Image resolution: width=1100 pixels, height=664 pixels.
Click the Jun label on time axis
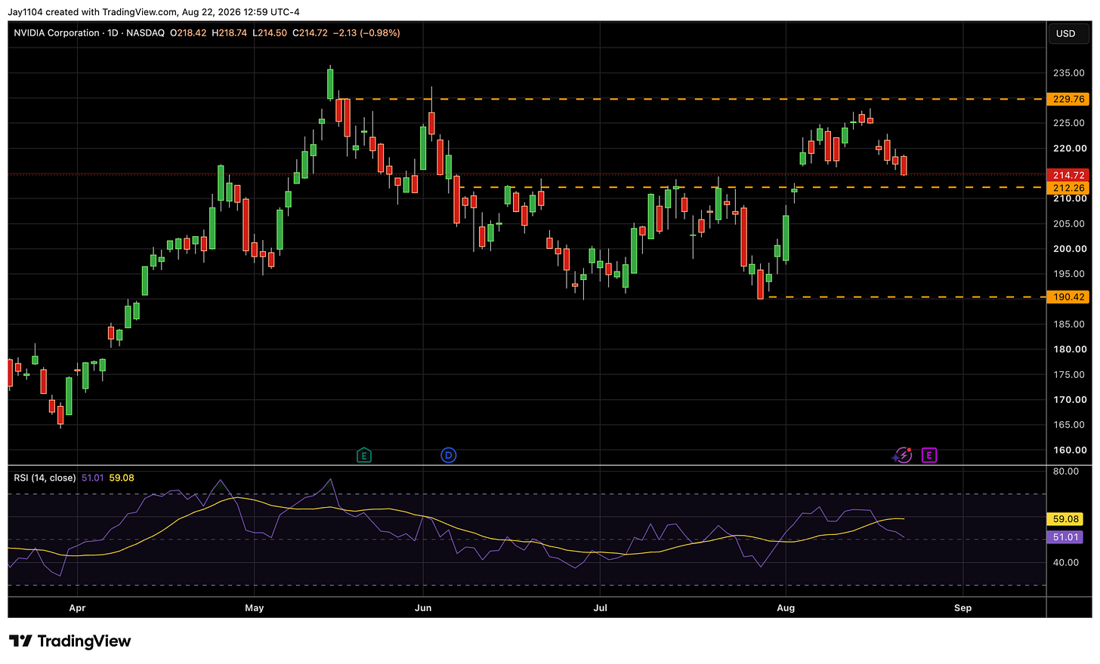point(423,607)
